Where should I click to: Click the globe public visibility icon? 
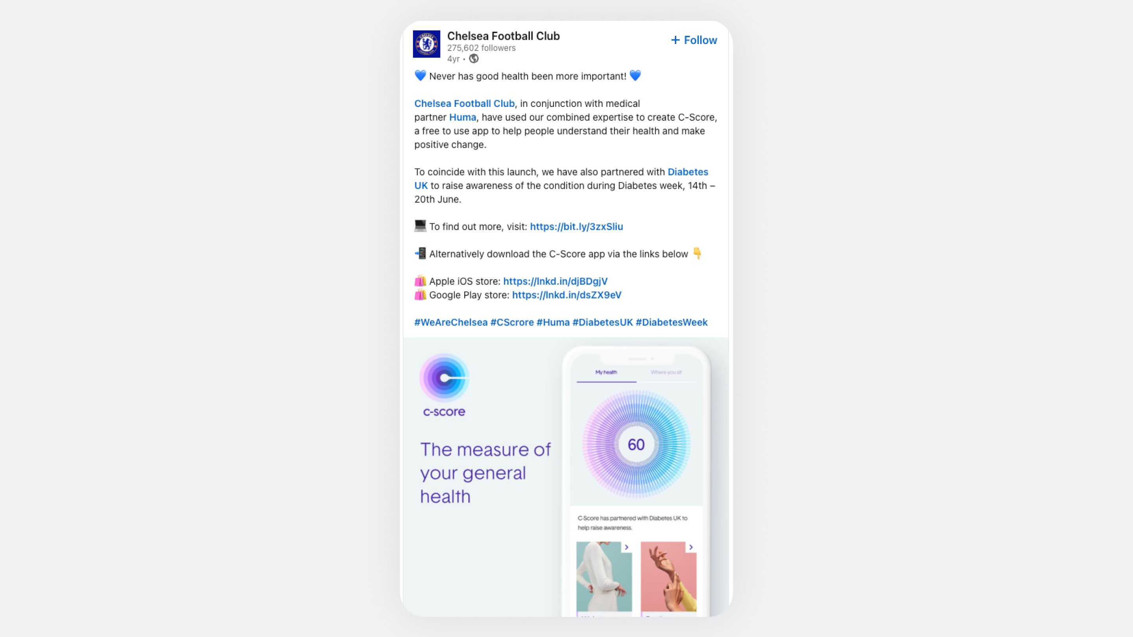[474, 59]
